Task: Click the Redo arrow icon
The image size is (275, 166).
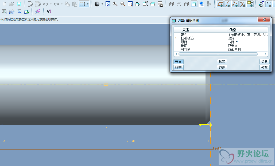Action: pyautogui.click(x=56, y=4)
